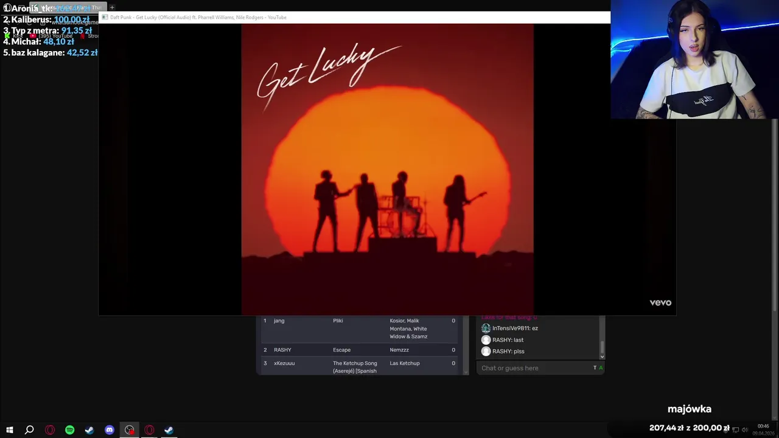Click the 'Las Ketchup' artist cell
This screenshot has height=438, width=779.
click(x=405, y=363)
